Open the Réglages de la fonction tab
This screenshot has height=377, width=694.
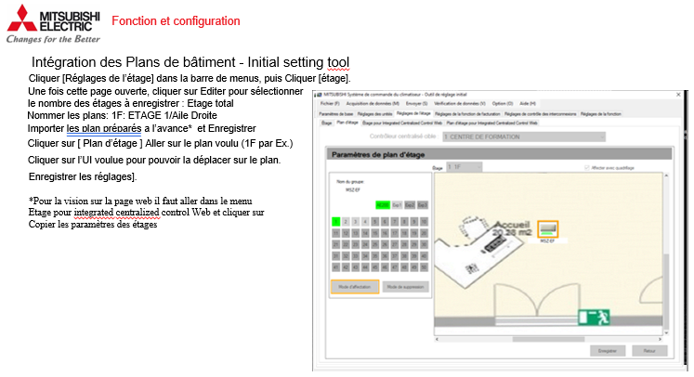coord(600,113)
